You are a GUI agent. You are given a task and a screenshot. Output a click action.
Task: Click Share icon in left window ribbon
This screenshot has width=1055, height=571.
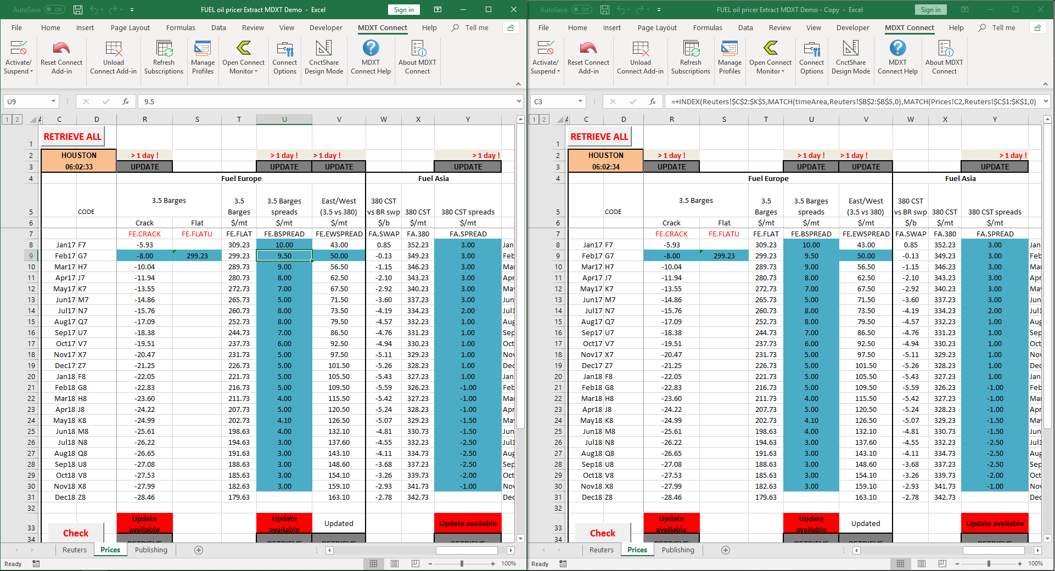click(x=511, y=27)
